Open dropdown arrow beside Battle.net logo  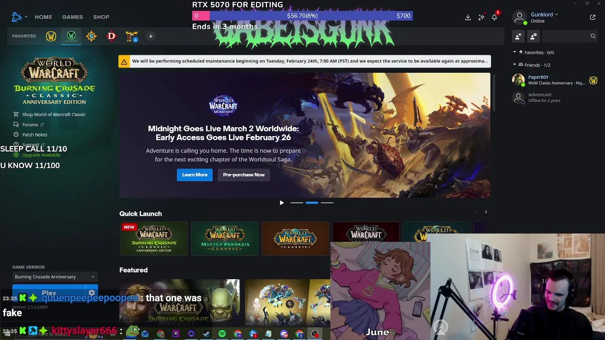pos(26,17)
